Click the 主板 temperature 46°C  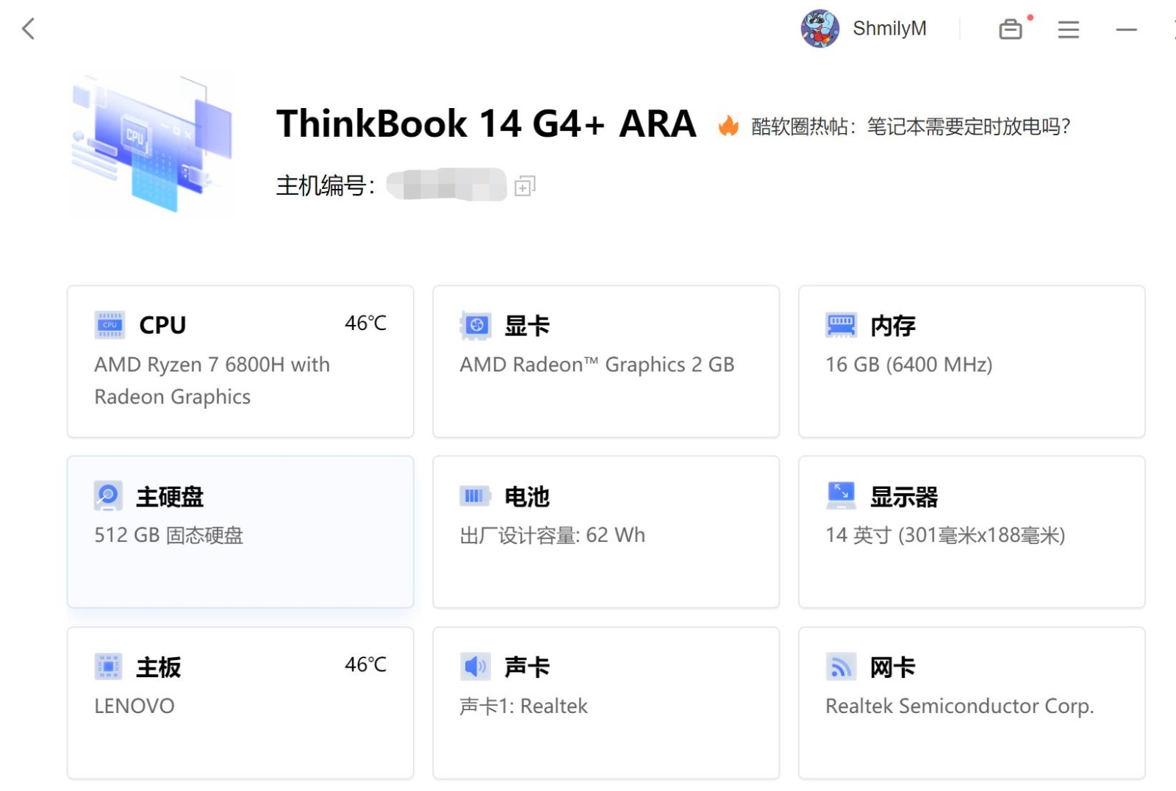coord(365,665)
